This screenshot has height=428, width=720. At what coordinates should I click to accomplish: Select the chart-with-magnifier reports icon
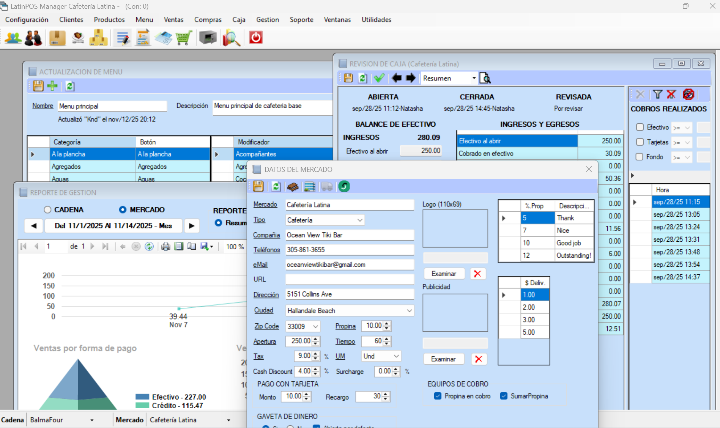pyautogui.click(x=232, y=38)
